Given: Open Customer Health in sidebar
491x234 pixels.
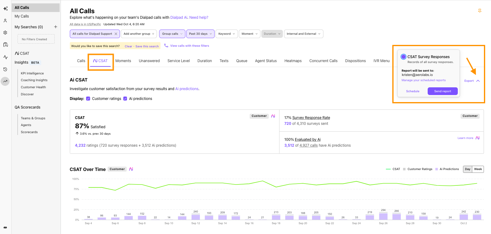Looking at the screenshot, I should point(33,87).
